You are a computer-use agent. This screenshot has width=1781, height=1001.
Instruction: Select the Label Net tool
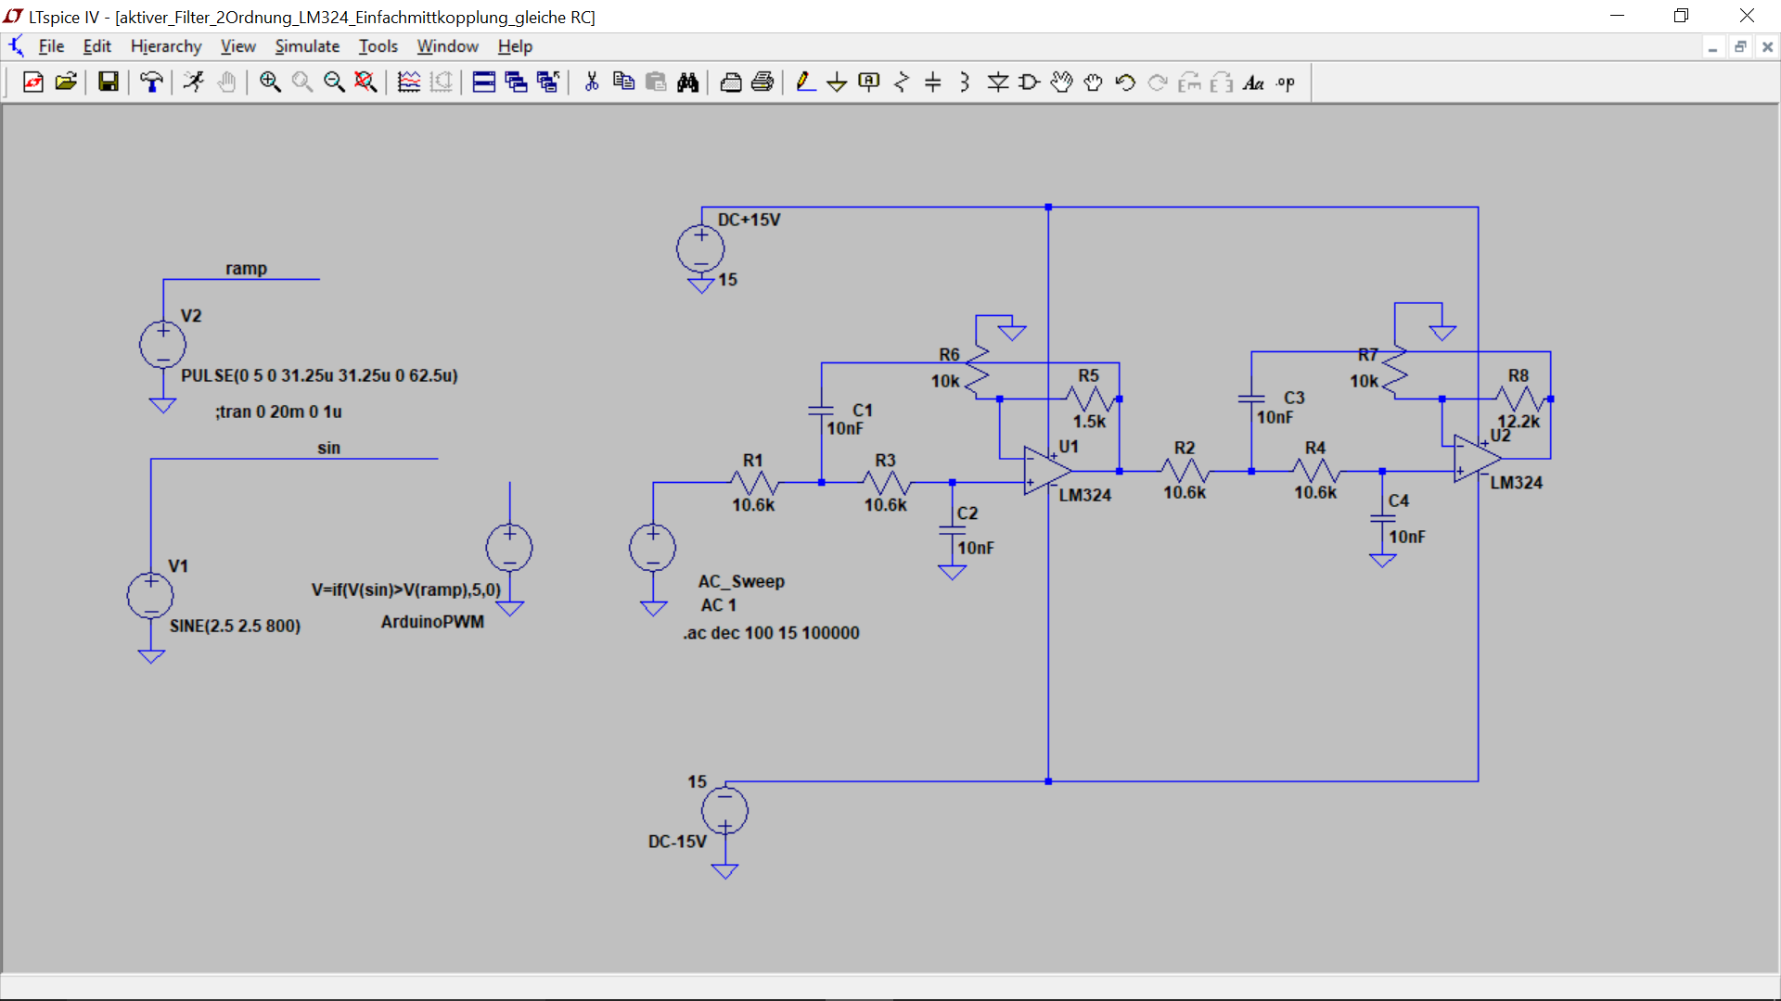click(x=869, y=82)
